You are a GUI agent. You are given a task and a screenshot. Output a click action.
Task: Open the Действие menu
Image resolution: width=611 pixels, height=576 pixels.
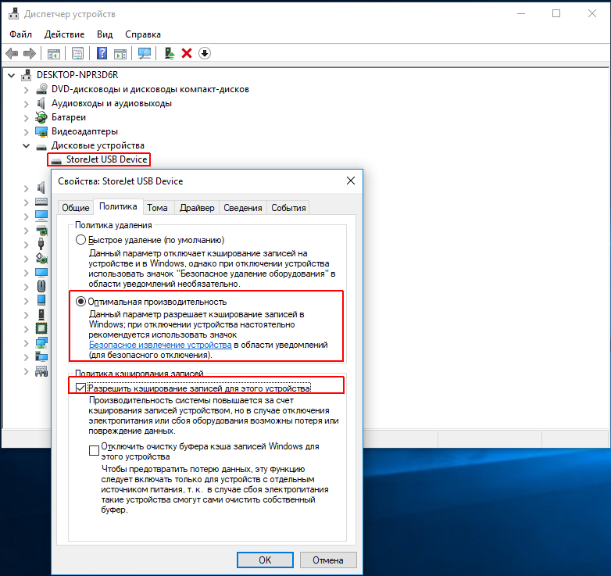pyautogui.click(x=64, y=34)
